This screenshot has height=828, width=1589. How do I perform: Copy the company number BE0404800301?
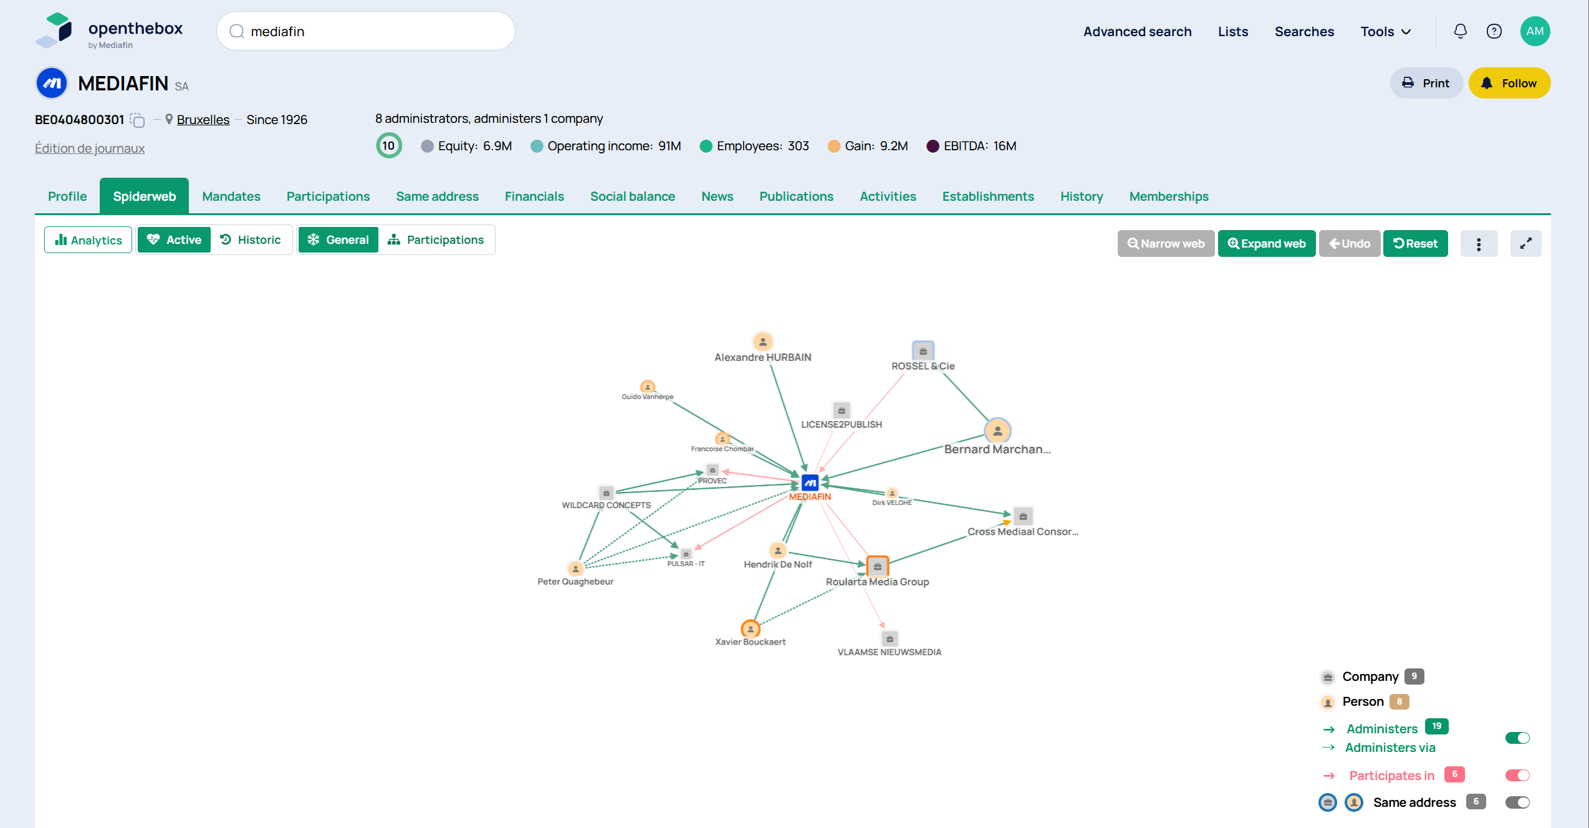pyautogui.click(x=137, y=120)
